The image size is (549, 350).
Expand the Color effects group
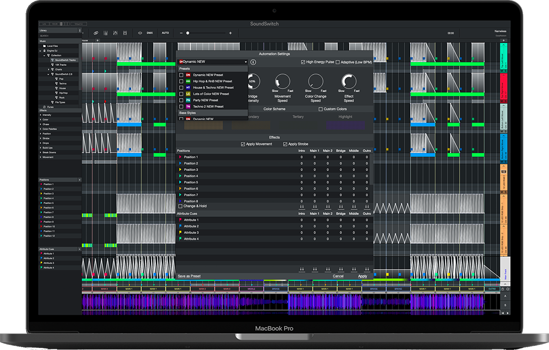(40, 119)
